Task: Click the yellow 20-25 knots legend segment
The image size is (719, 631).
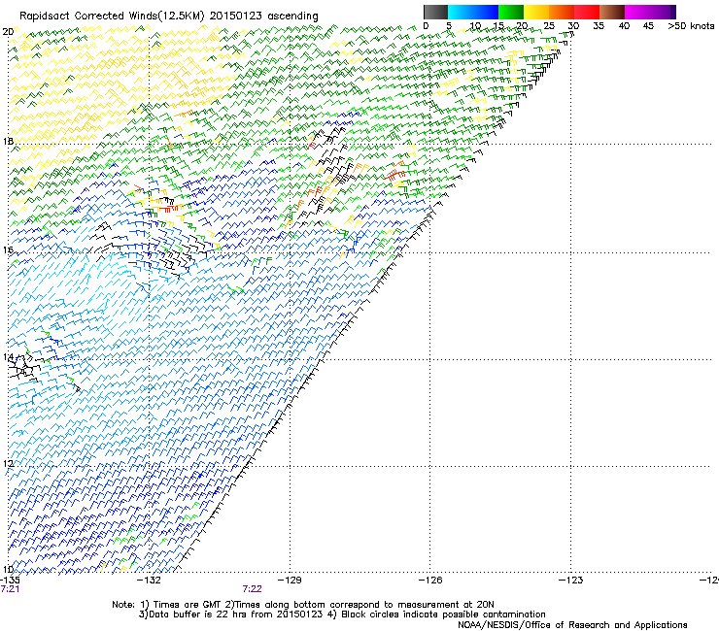Action: tap(536, 12)
